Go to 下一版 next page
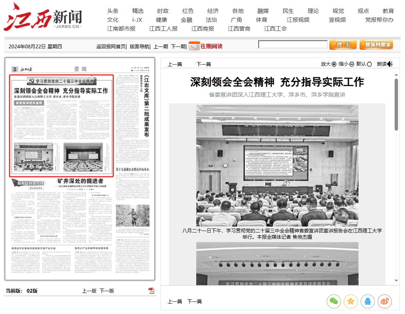The width and height of the screenshot is (405, 314). click(107, 291)
